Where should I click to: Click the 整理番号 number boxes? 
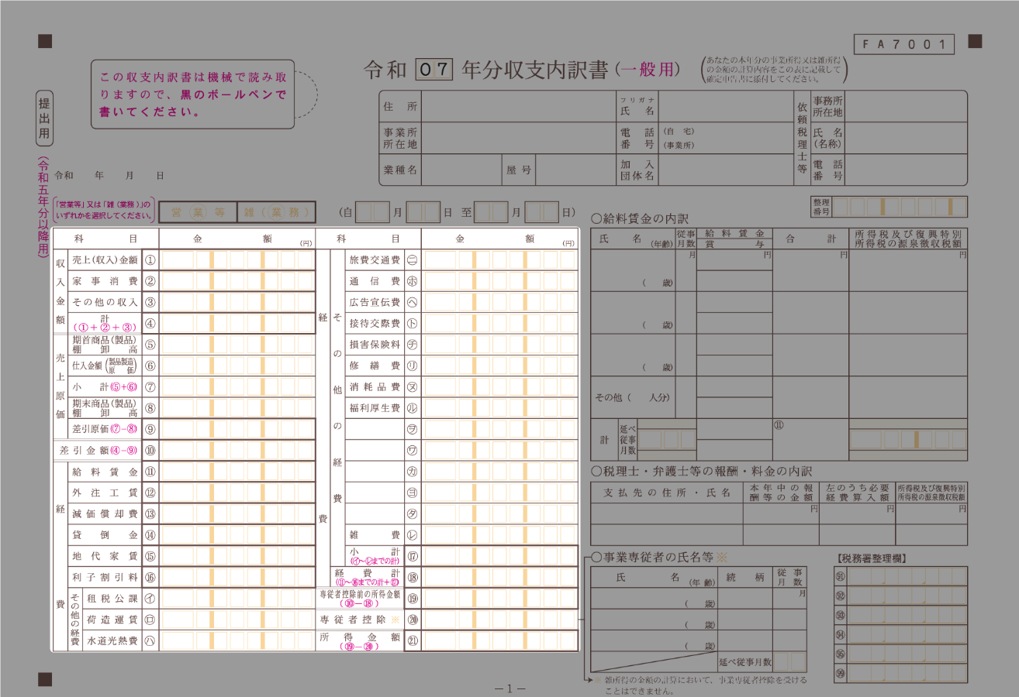pos(900,207)
